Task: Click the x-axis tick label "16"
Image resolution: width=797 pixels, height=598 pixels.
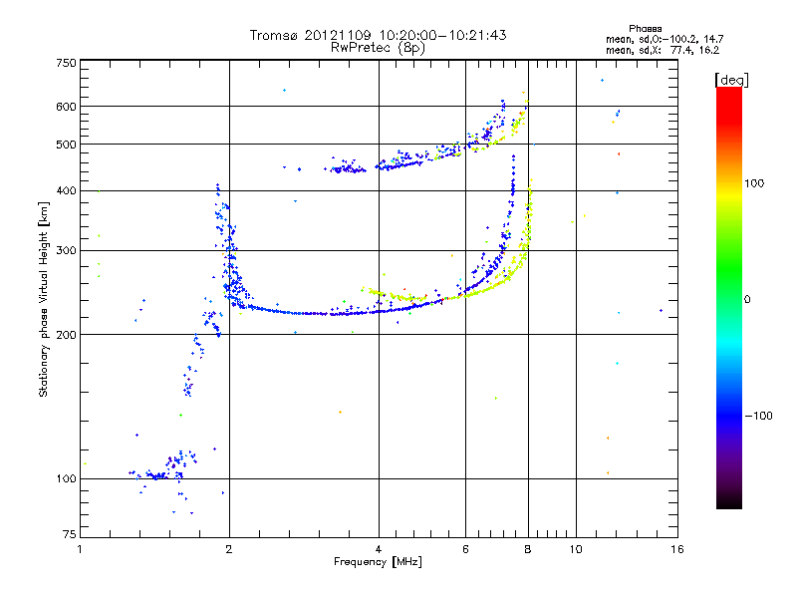Action: [677, 549]
